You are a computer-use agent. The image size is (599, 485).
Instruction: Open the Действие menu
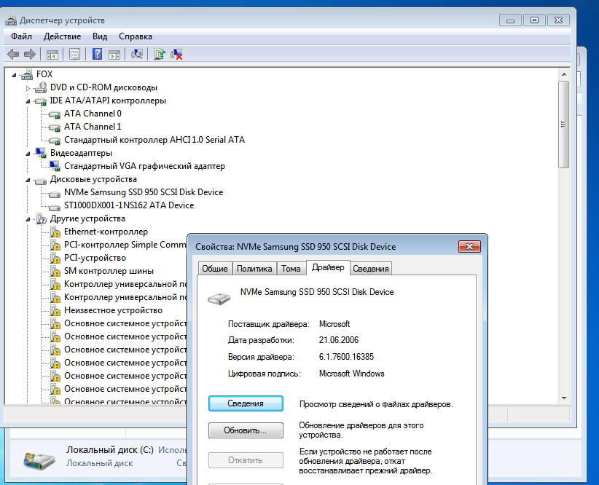[x=62, y=36]
